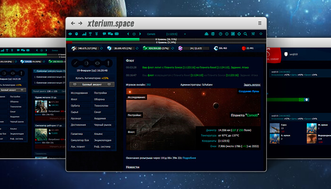Click the small moon on the planet image

pos(216,105)
